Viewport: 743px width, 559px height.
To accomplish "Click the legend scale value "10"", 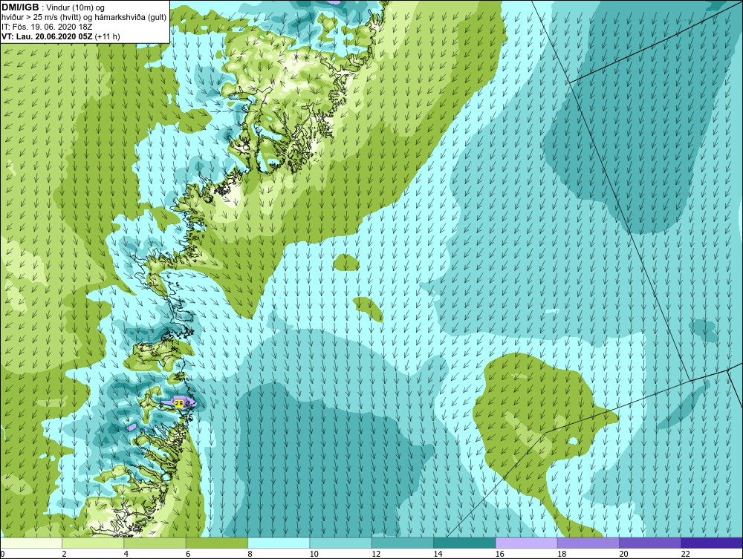I will coord(314,555).
